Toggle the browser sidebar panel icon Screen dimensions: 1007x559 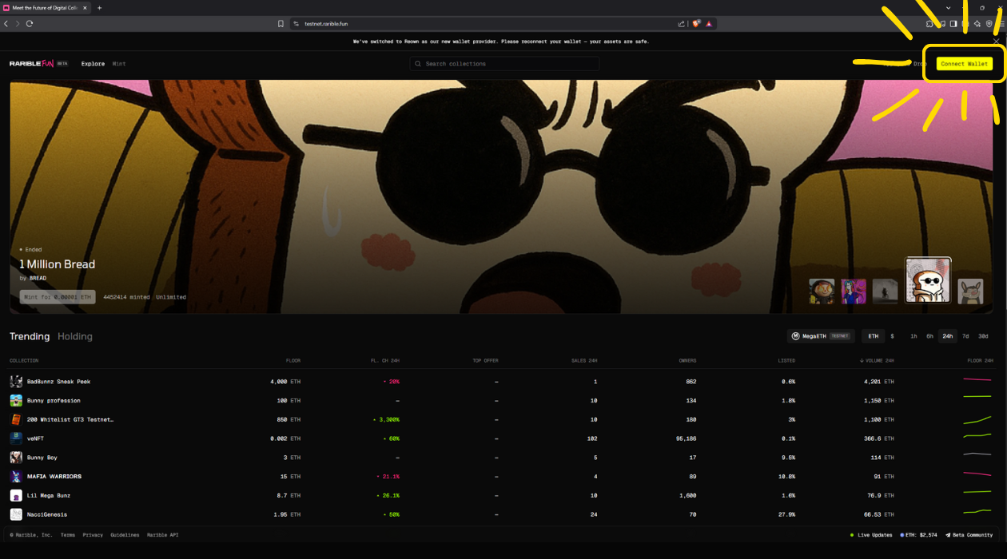(953, 24)
